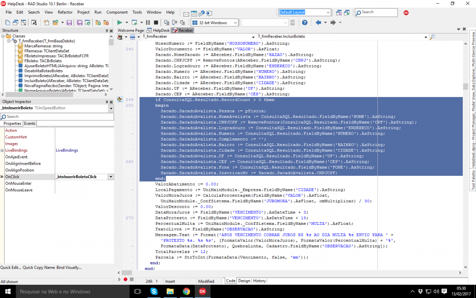Viewport: 476px width, 298px height.
Task: Click the Quick Edit... link
Action: (11, 268)
